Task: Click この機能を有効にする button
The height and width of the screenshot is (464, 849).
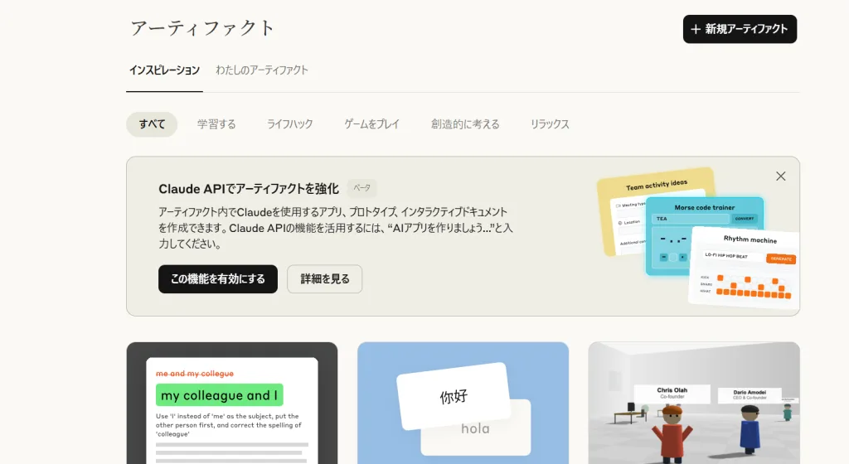Action: tap(218, 279)
